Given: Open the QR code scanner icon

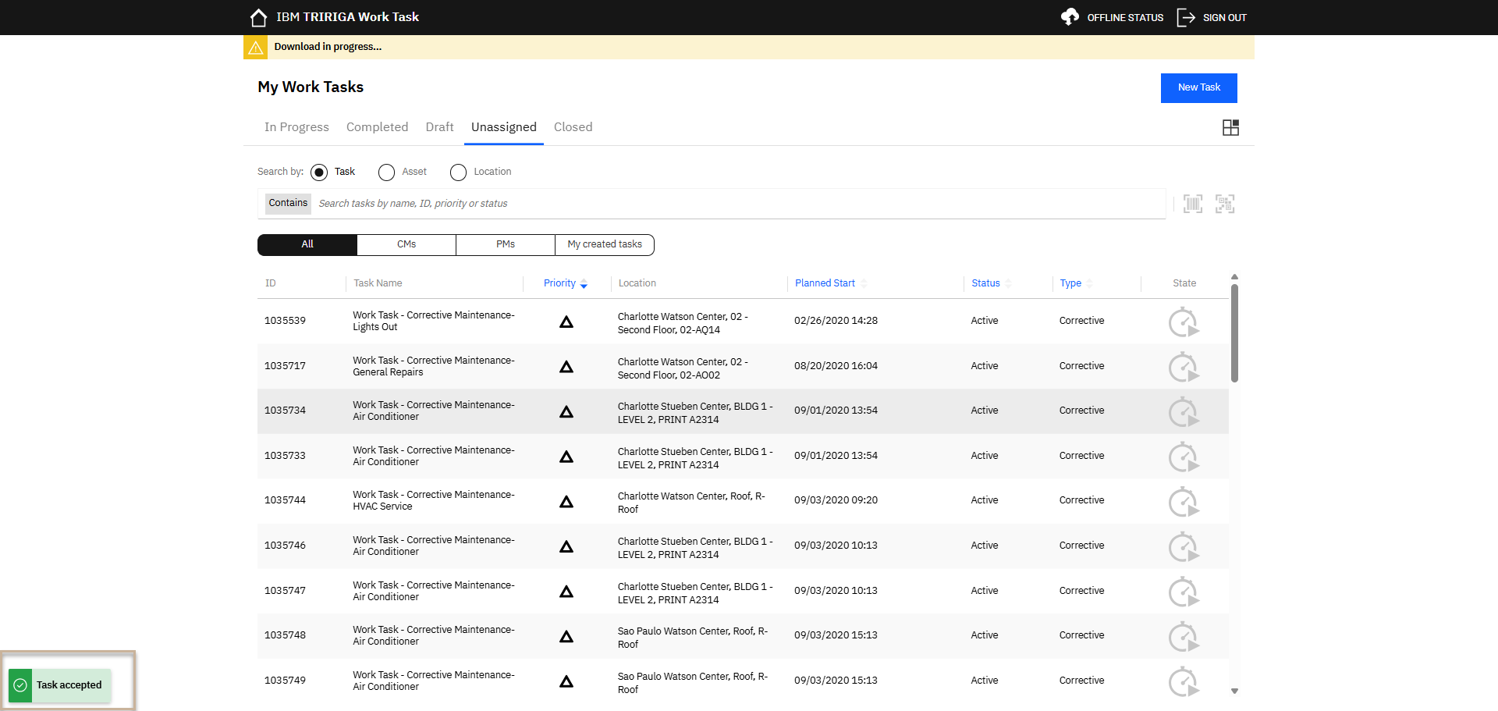Looking at the screenshot, I should click(x=1225, y=204).
